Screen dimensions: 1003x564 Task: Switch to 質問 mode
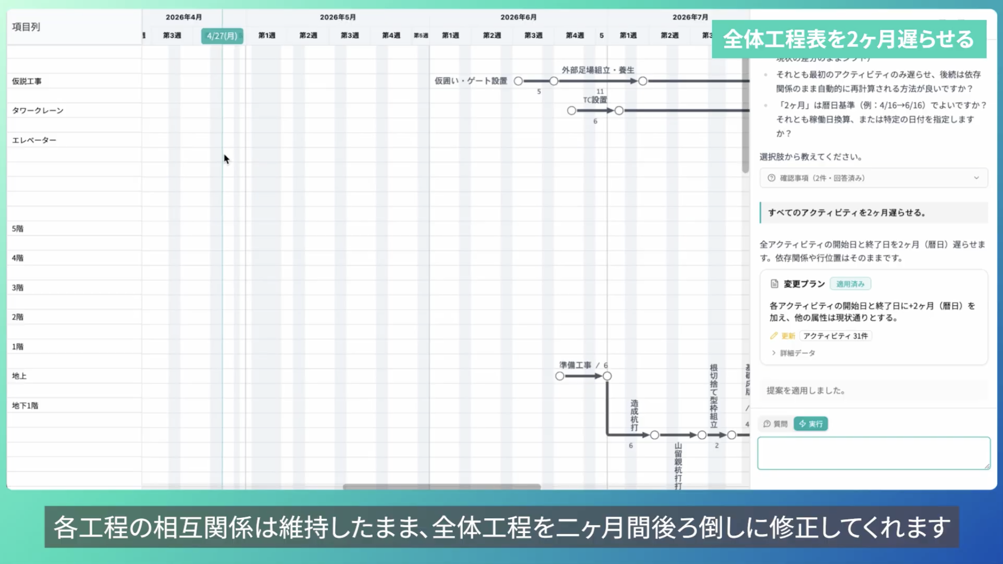776,423
